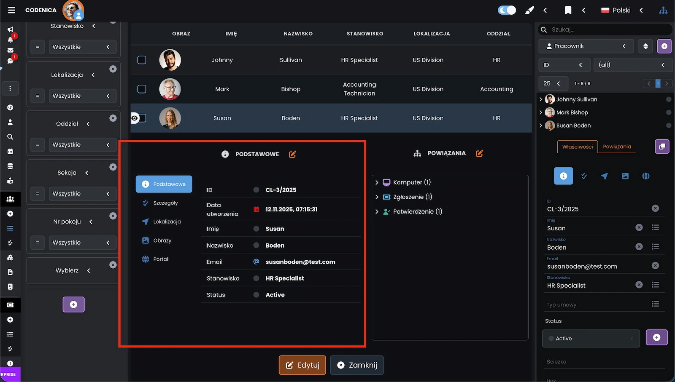Viewport: 675px width, 382px height.
Task: Toggle the dark mode switch
Action: [x=507, y=10]
